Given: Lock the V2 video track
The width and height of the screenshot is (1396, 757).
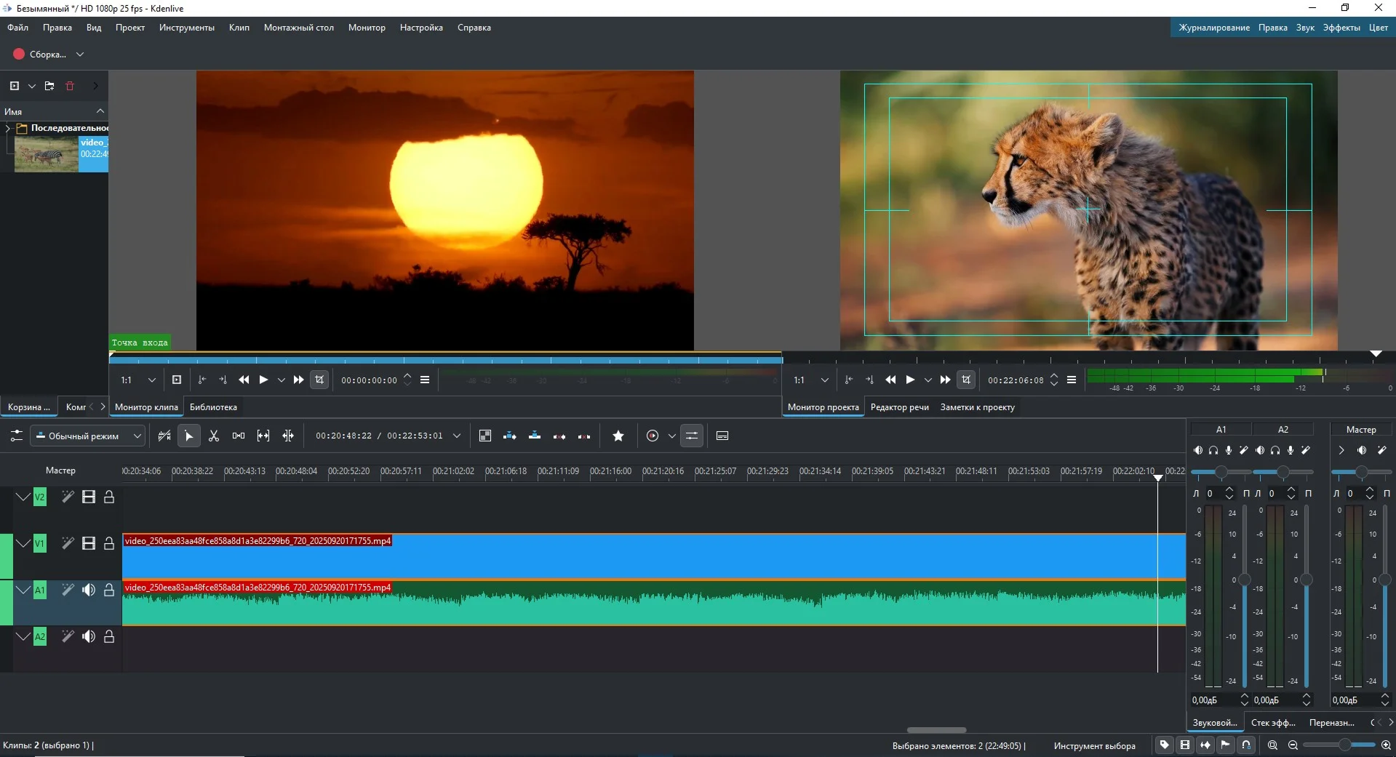Looking at the screenshot, I should (109, 497).
